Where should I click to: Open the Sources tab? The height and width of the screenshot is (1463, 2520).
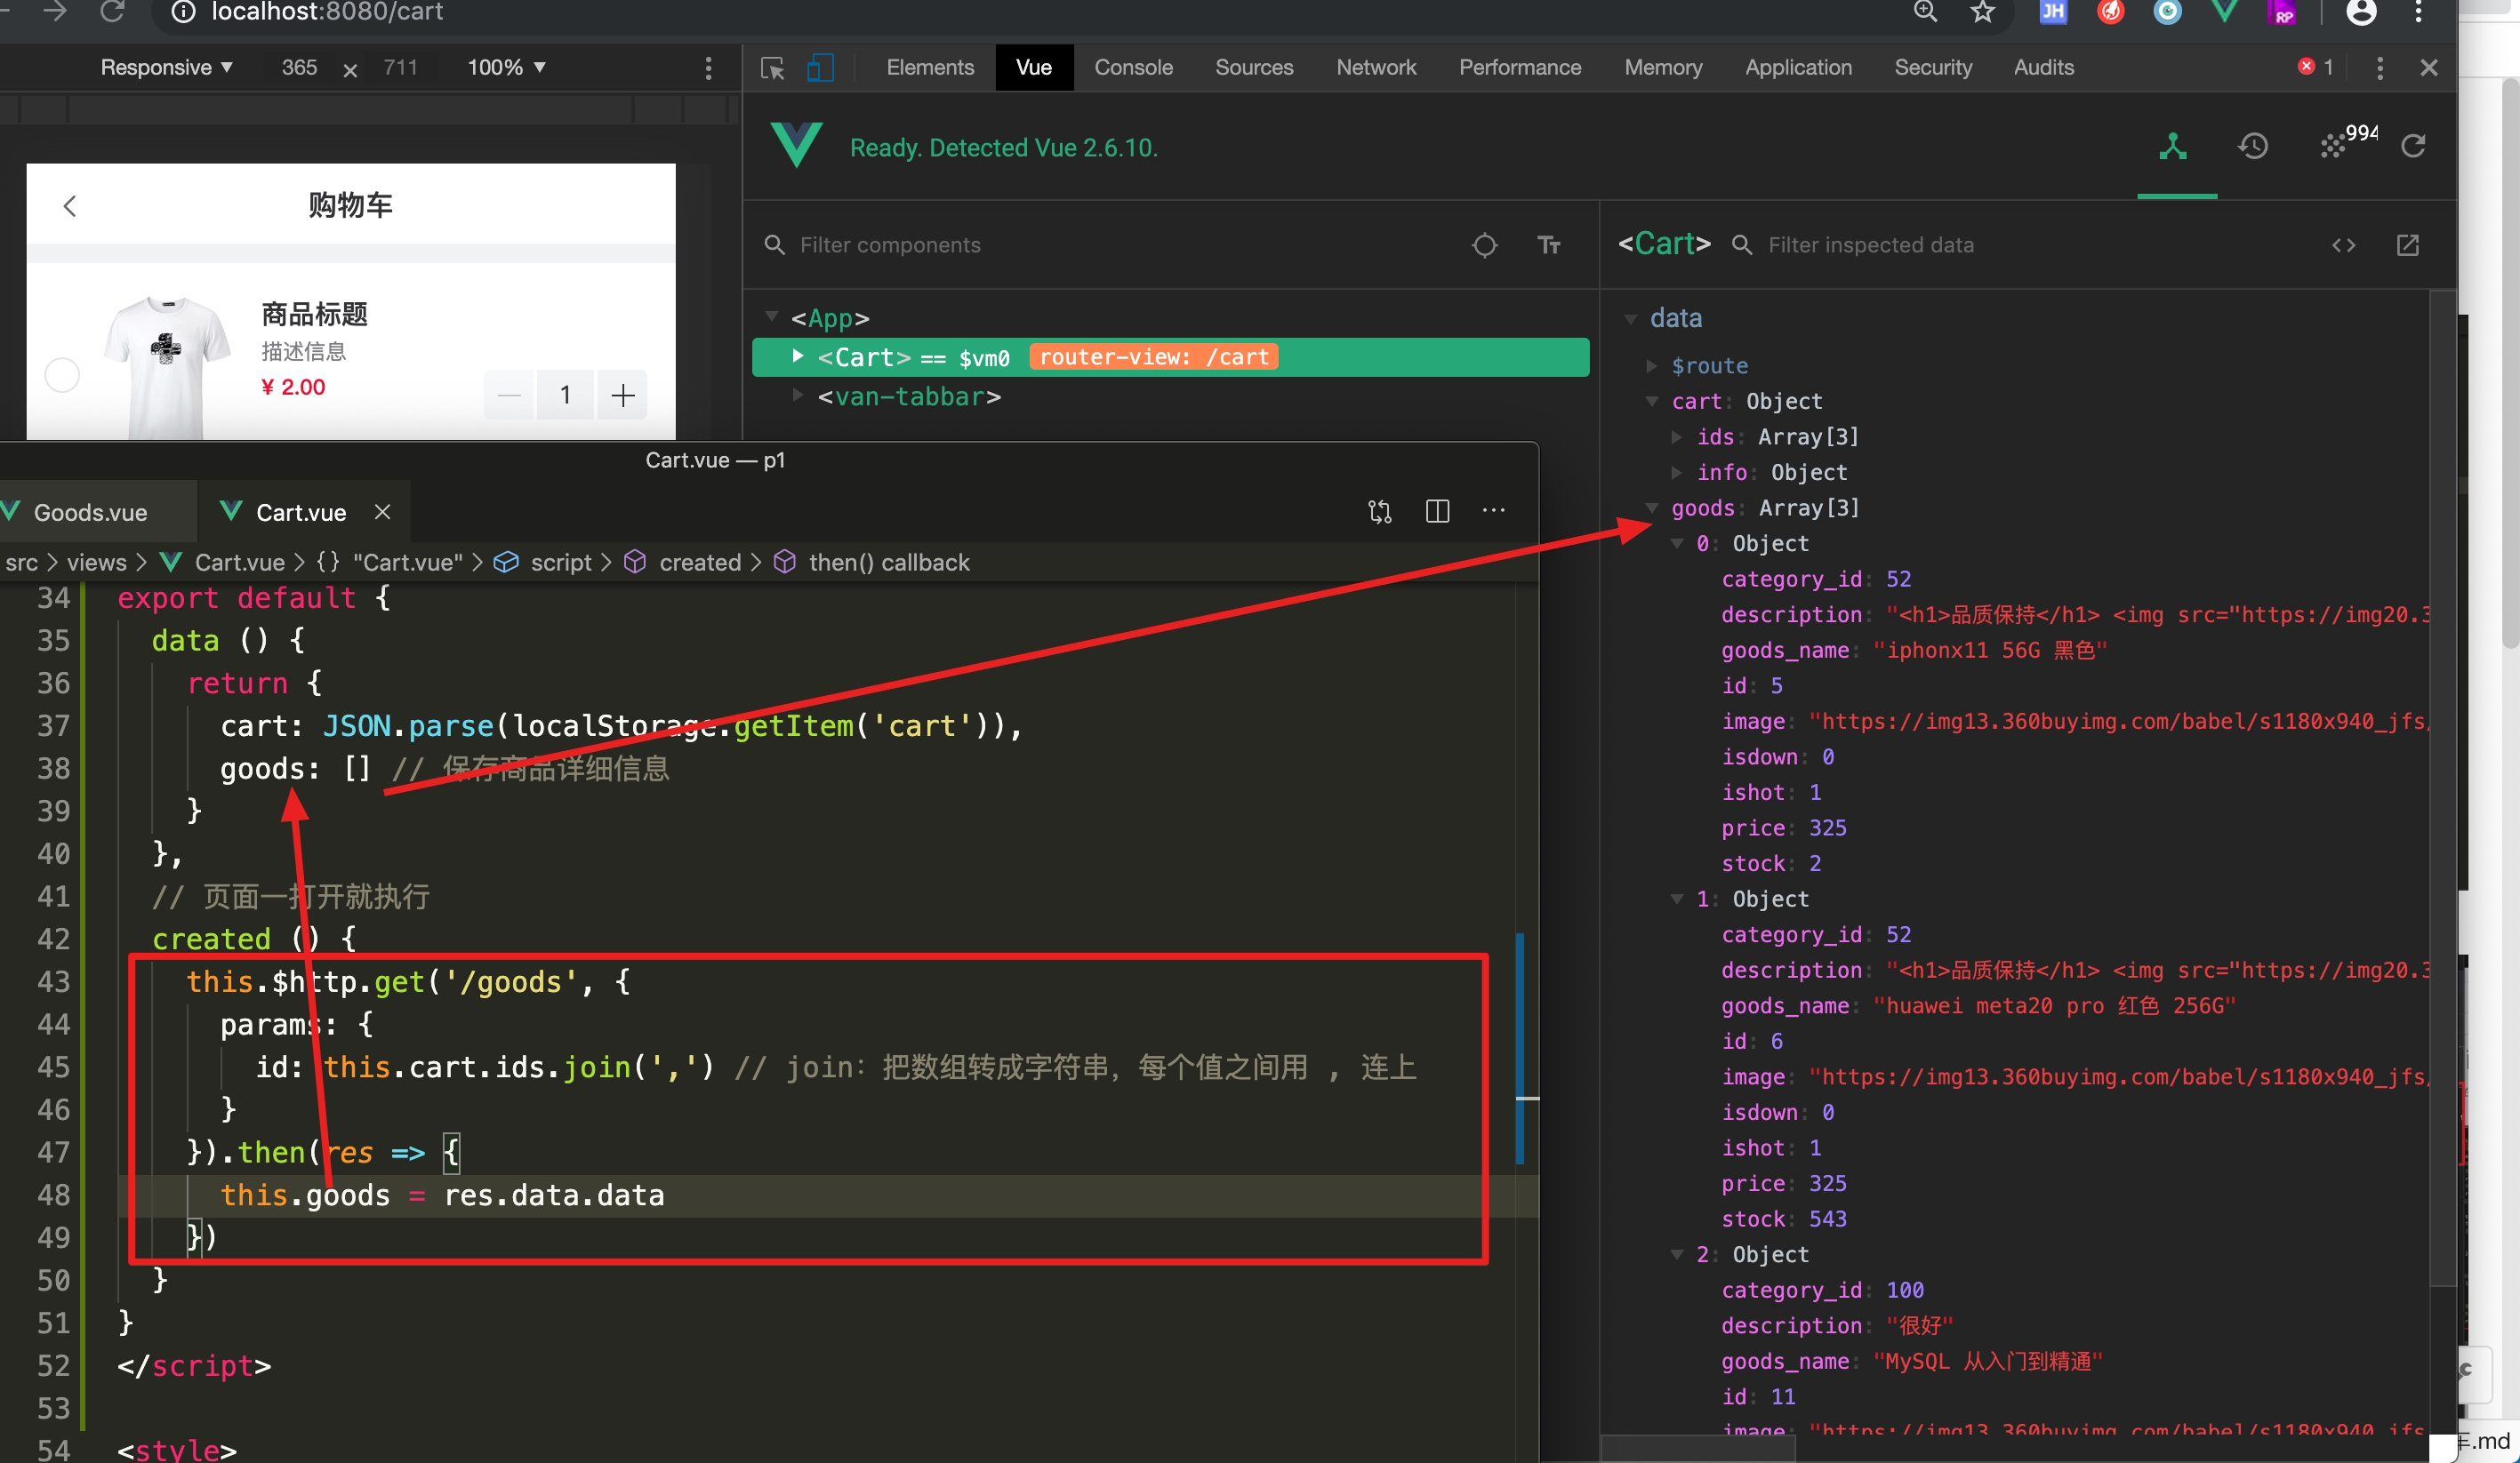(x=1253, y=67)
